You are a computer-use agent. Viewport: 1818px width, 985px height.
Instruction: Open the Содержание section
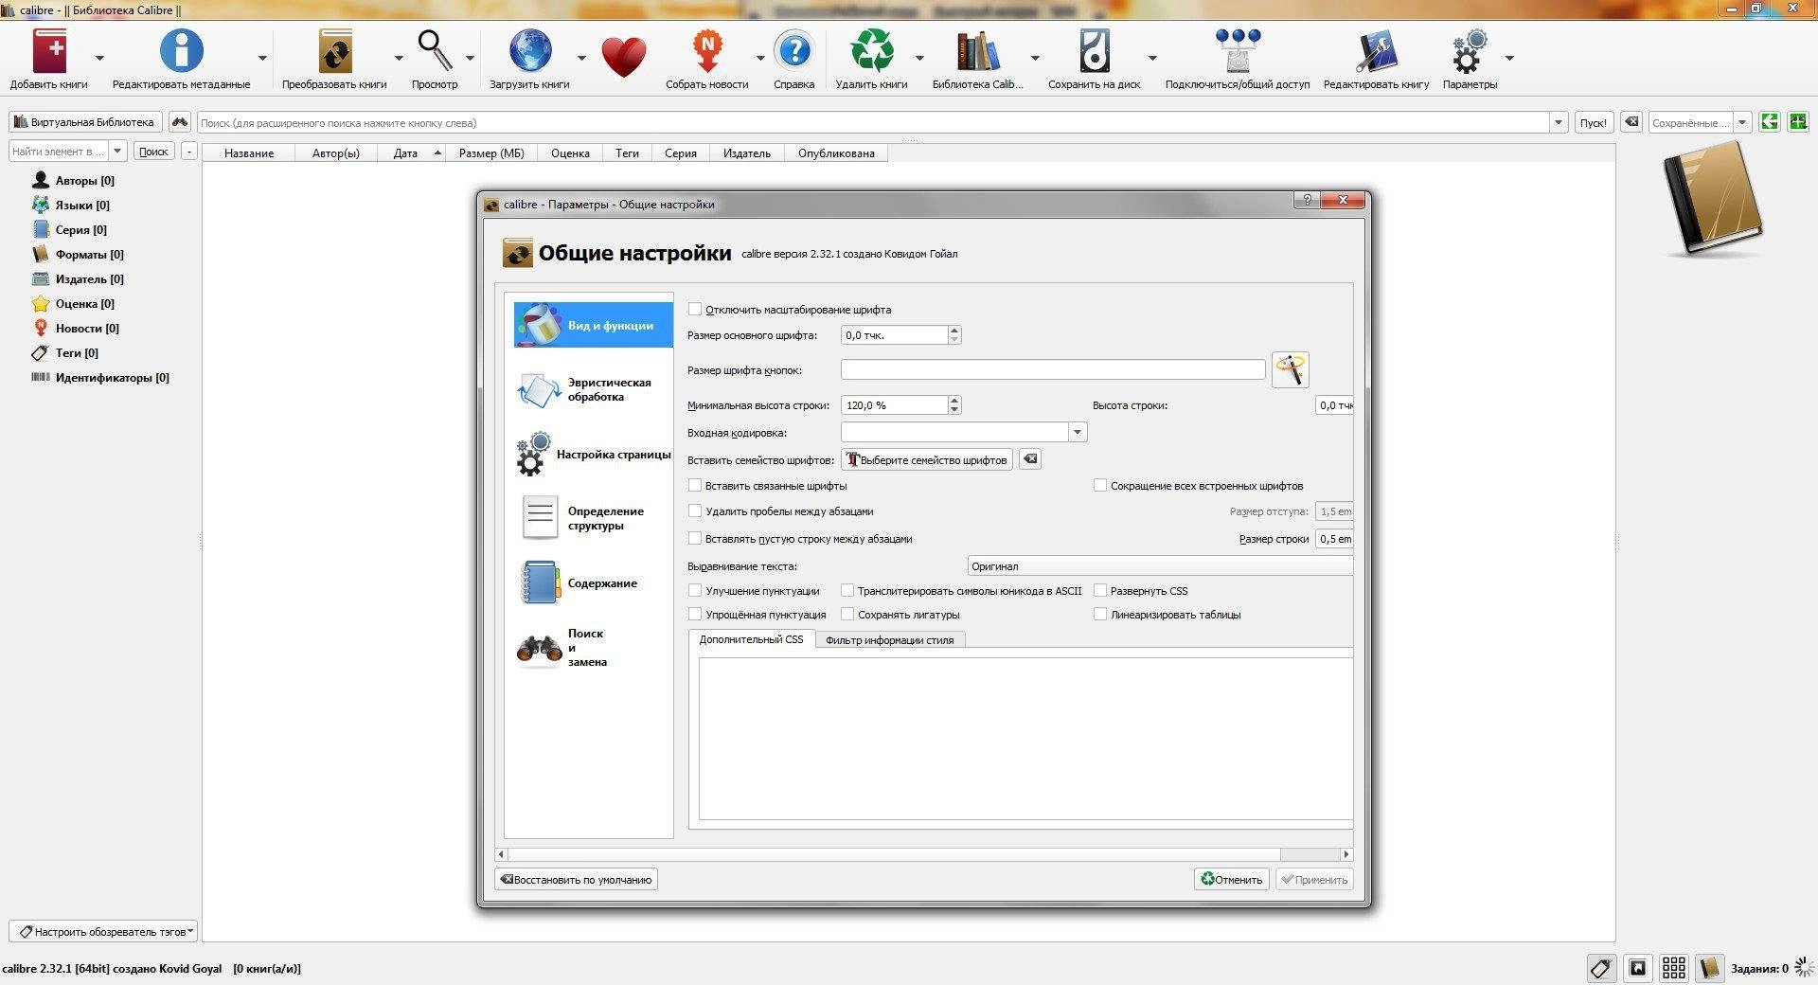pyautogui.click(x=594, y=583)
